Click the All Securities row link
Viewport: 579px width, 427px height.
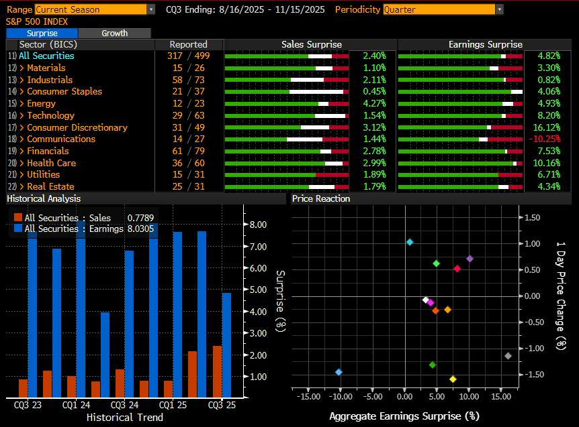(x=46, y=56)
